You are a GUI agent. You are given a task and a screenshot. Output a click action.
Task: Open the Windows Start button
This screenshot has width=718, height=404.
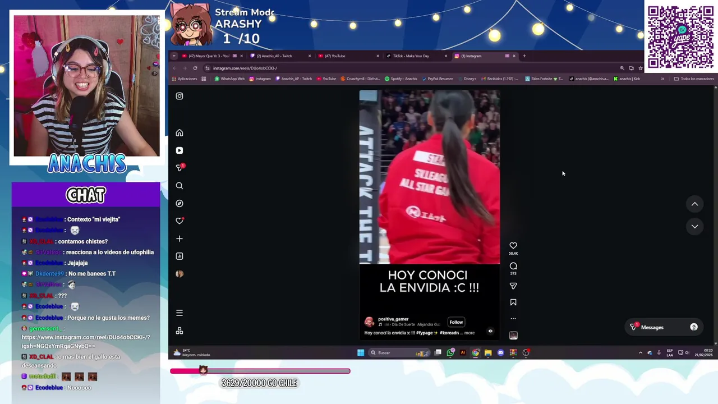point(361,353)
